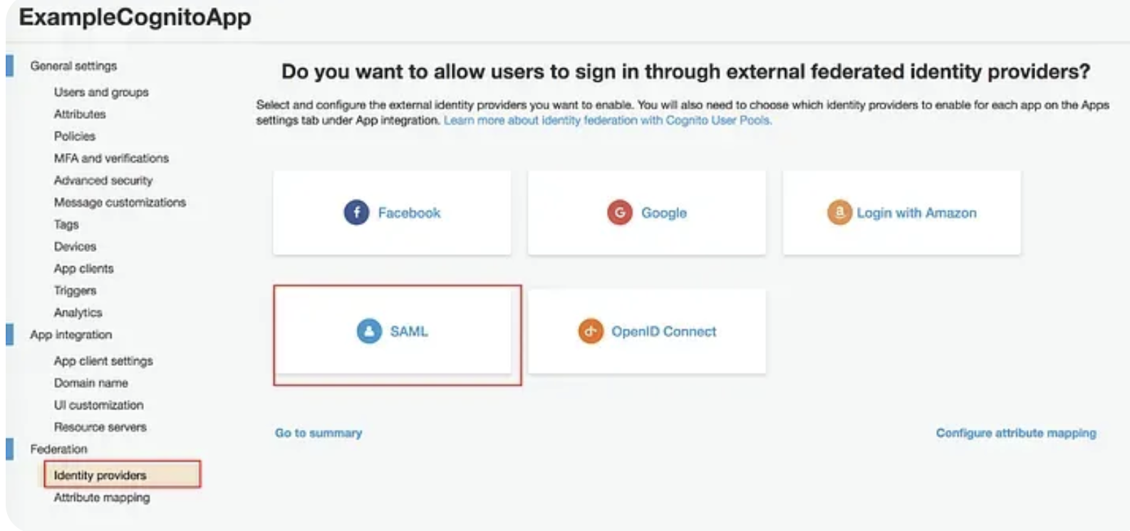1130x531 pixels.
Task: Click the Go to summary link
Action: [x=318, y=433]
